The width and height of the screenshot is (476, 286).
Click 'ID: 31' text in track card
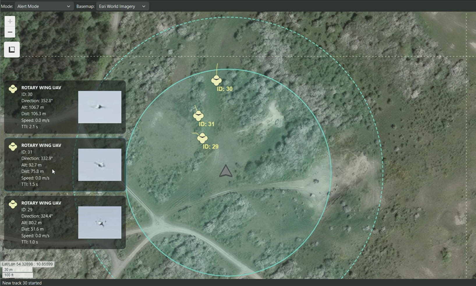(27, 152)
